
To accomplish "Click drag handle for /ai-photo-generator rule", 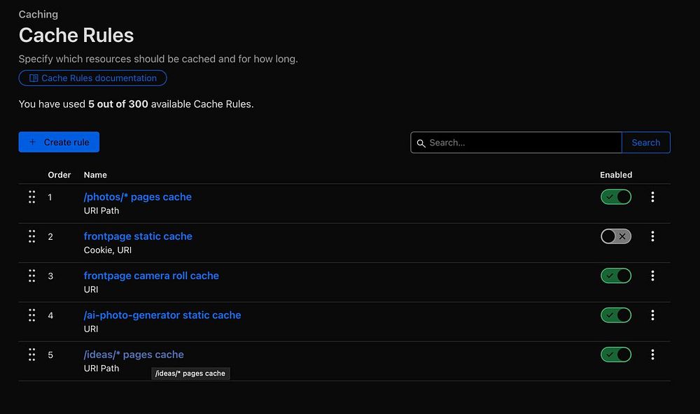I will [31, 315].
